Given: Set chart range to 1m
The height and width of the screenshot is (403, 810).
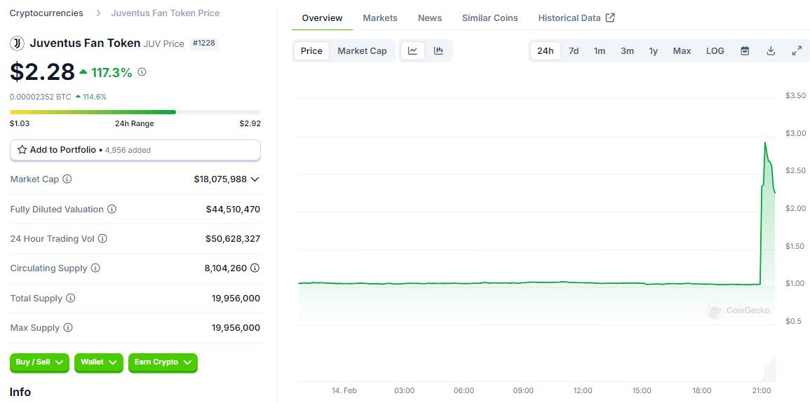Looking at the screenshot, I should coord(599,50).
